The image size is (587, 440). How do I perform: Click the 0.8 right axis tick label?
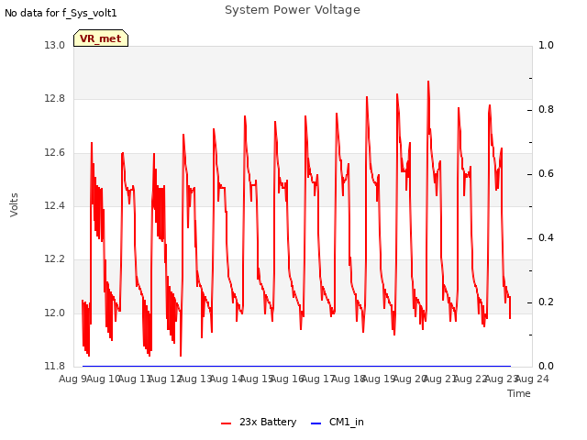click(x=546, y=110)
